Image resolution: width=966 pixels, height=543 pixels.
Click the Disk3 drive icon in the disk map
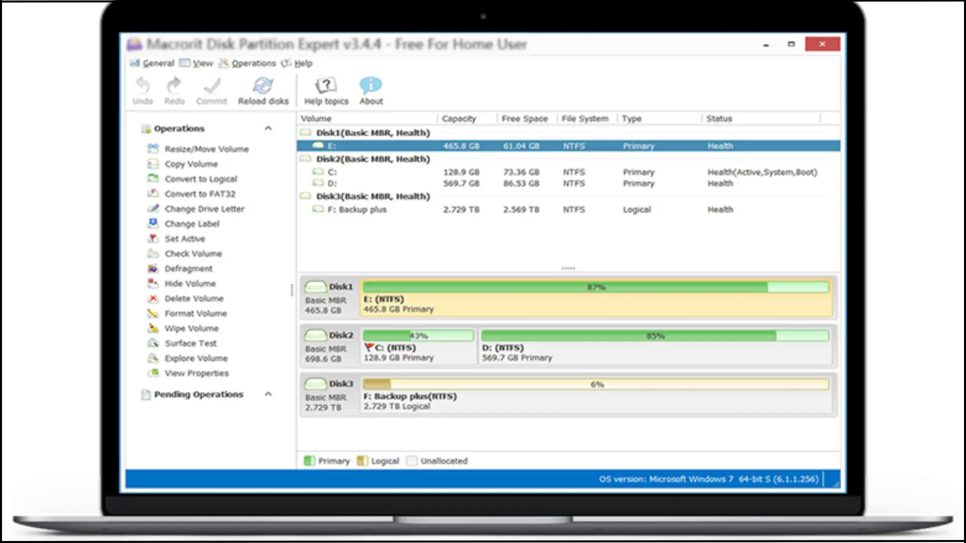pos(315,384)
